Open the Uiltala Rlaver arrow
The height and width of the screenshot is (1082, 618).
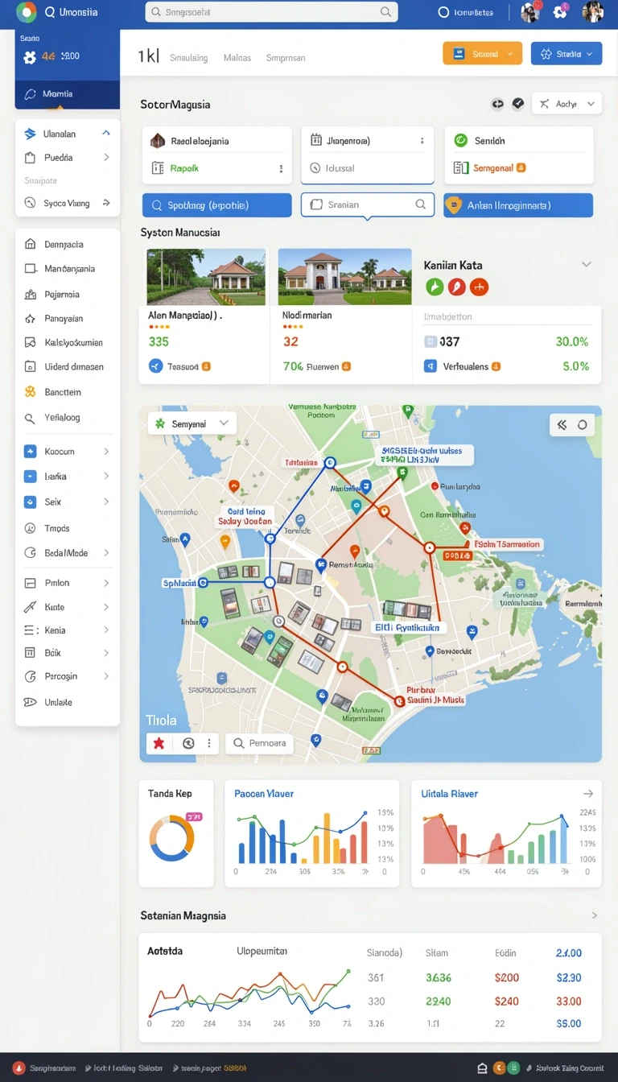pos(588,794)
